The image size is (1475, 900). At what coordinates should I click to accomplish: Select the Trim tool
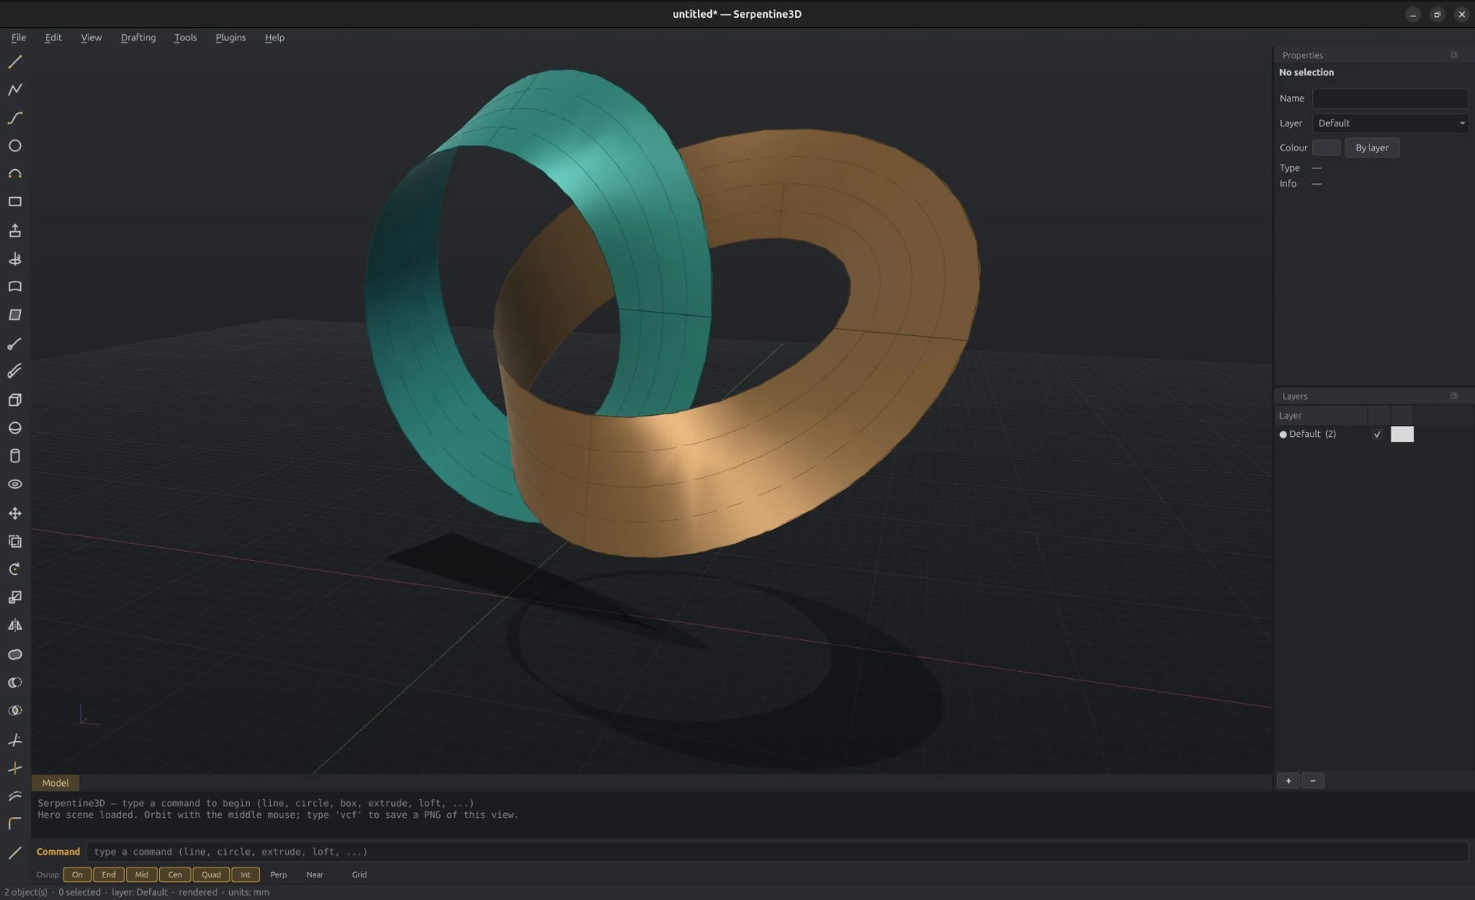15,740
